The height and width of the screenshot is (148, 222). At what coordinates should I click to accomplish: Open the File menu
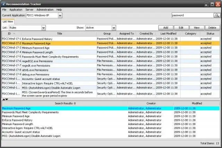[x=4, y=10]
